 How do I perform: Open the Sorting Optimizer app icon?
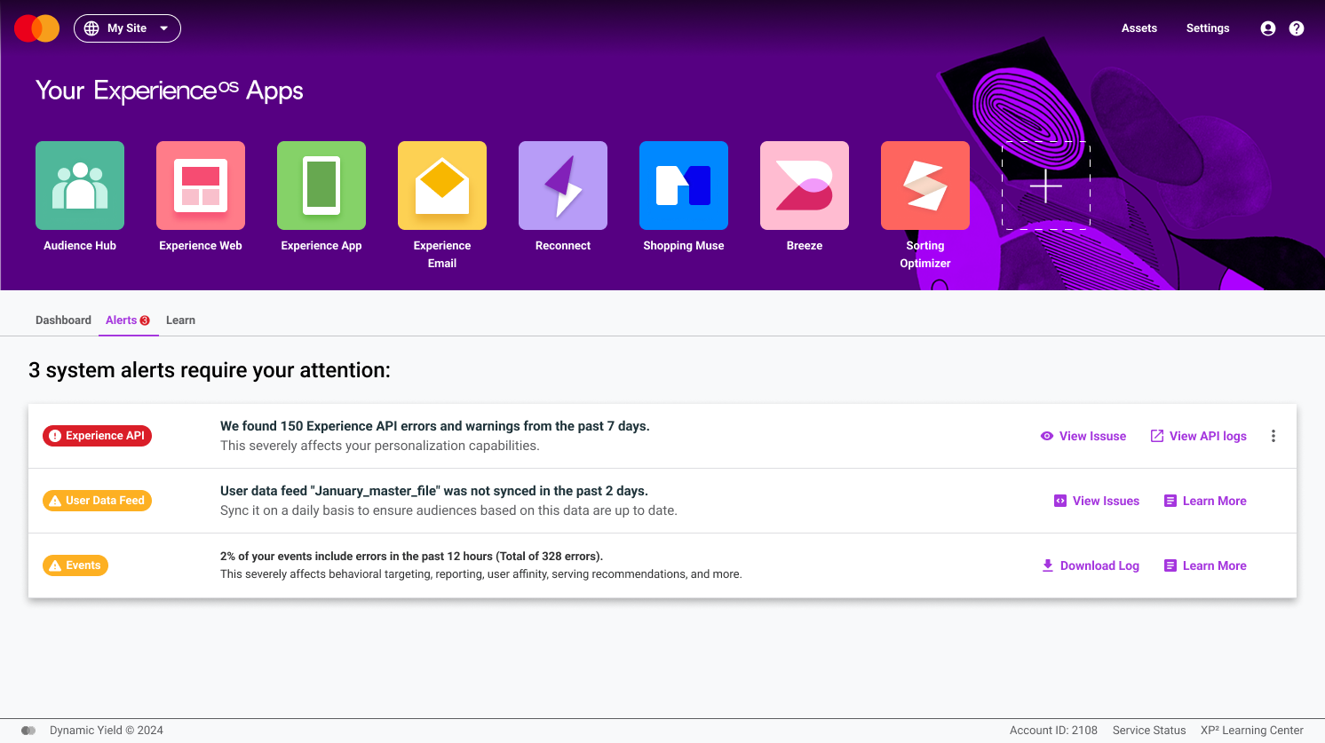coord(925,186)
